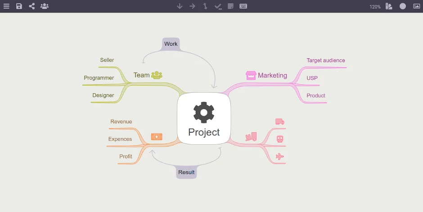423x212 pixels.
Task: Select the Product node
Action: click(x=316, y=95)
